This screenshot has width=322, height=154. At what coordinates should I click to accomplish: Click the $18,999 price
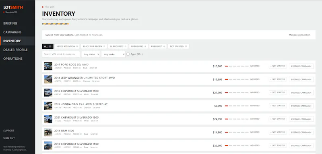(x=217, y=79)
